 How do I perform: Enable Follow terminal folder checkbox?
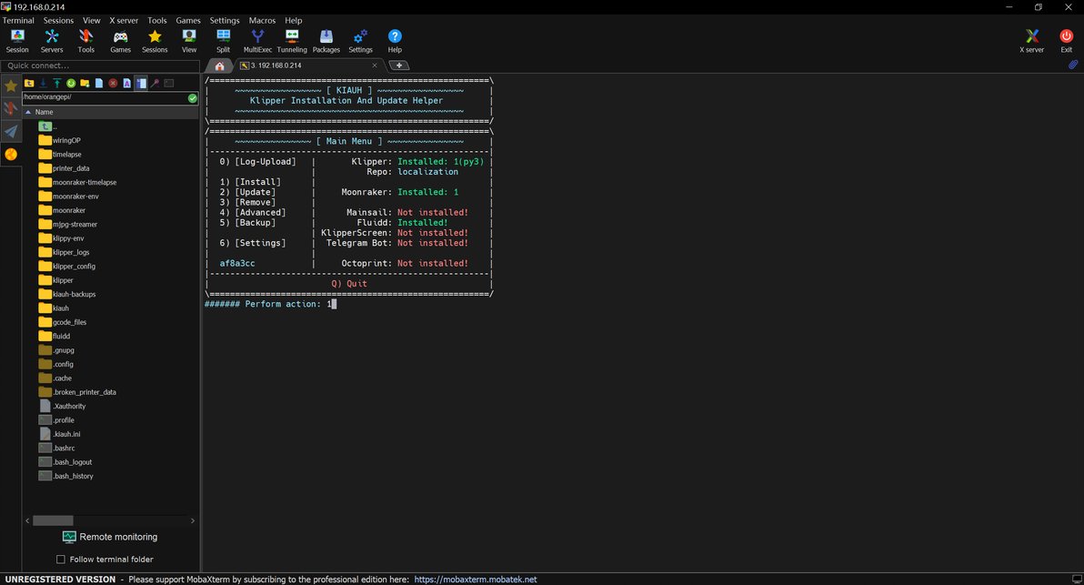pyautogui.click(x=61, y=560)
